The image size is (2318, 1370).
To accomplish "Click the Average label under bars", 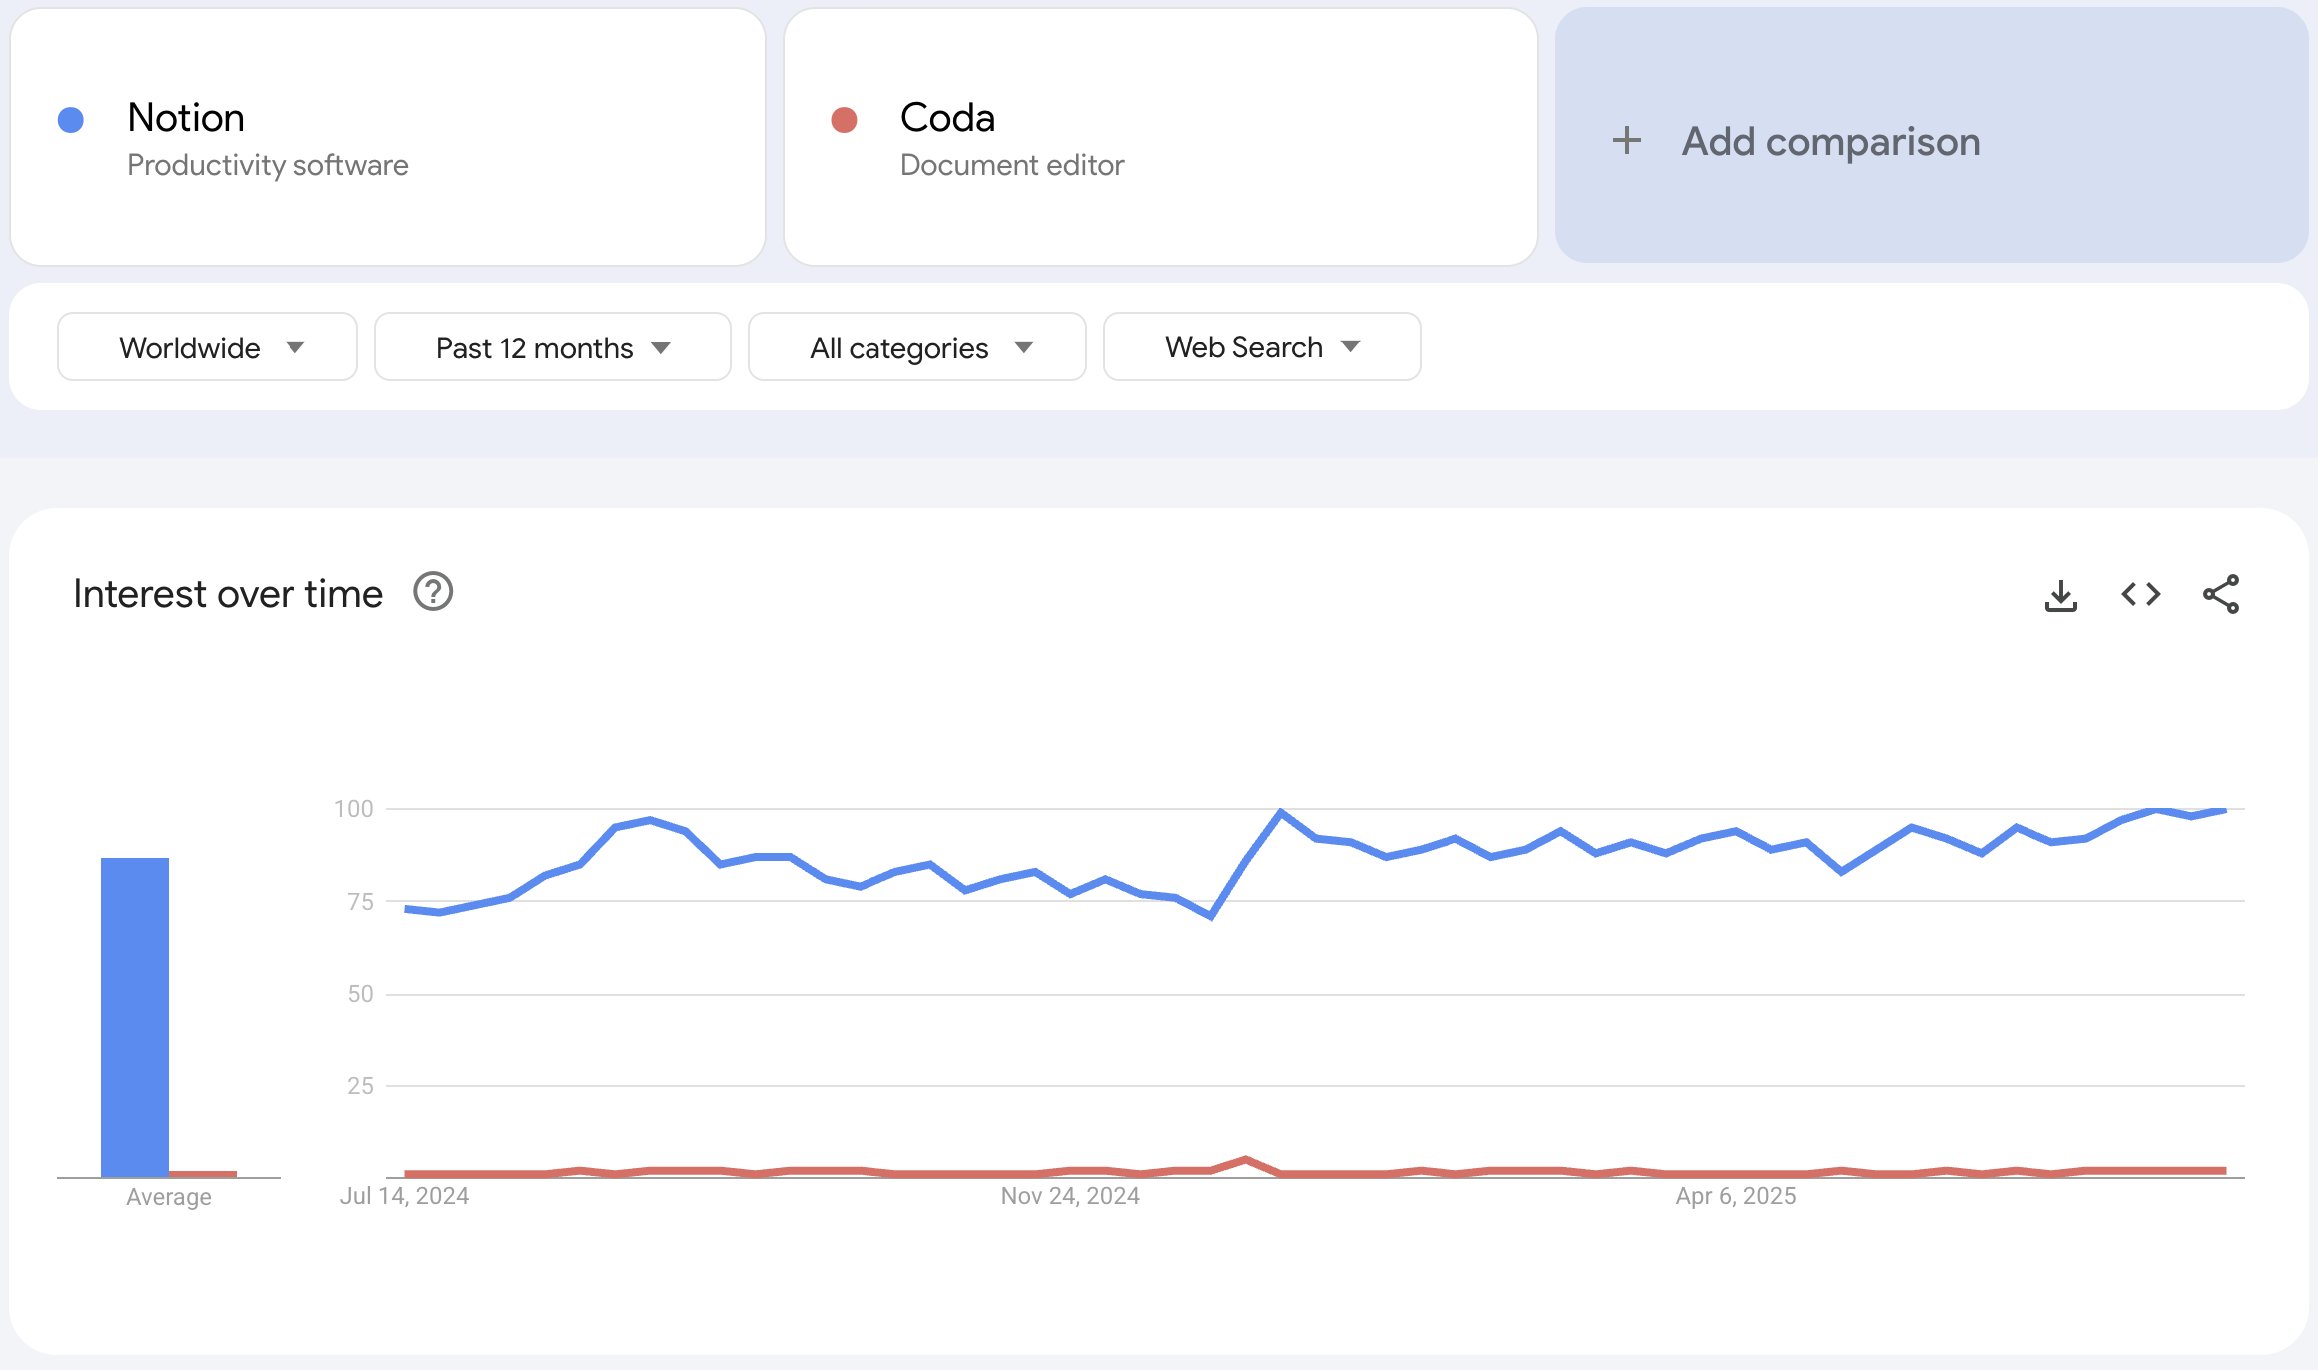I will click(x=169, y=1197).
